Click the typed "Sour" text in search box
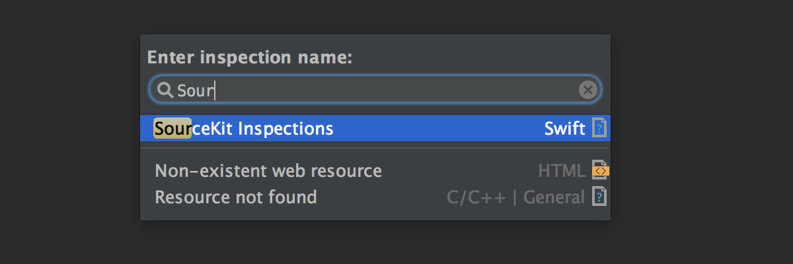This screenshot has width=793, height=264. click(196, 90)
